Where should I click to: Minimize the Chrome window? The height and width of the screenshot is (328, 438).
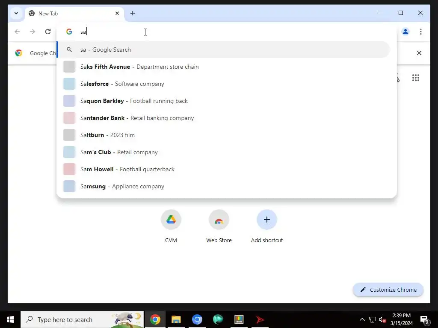pyautogui.click(x=381, y=13)
